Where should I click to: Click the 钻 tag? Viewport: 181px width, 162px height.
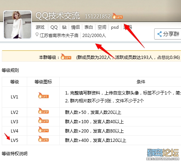(x=64, y=27)
